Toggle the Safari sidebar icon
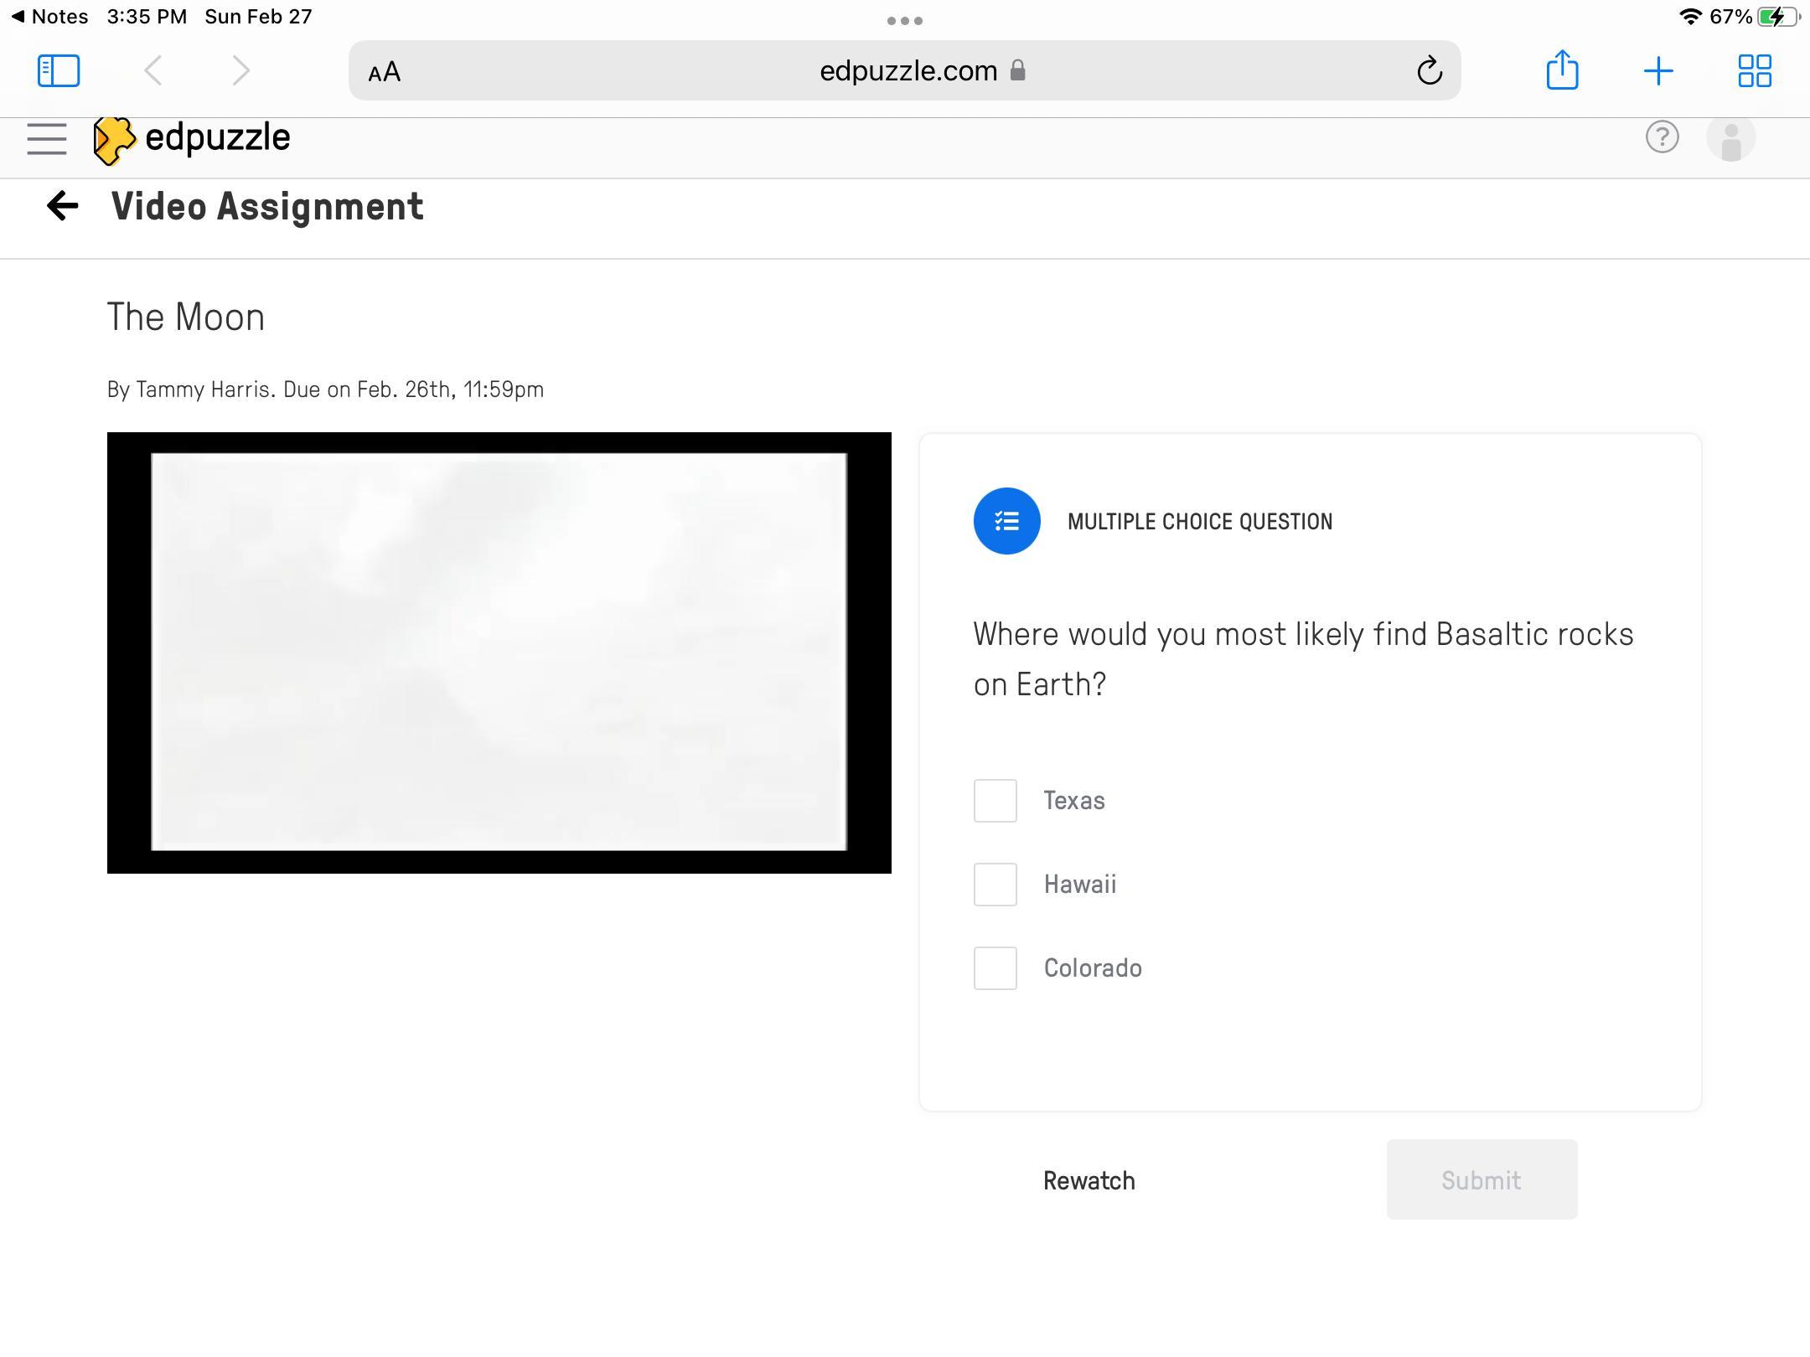Viewport: 1810px width, 1357px height. click(59, 71)
